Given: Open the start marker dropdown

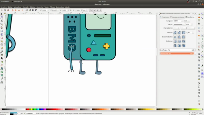Looking at the screenshot, I should tap(176, 28).
